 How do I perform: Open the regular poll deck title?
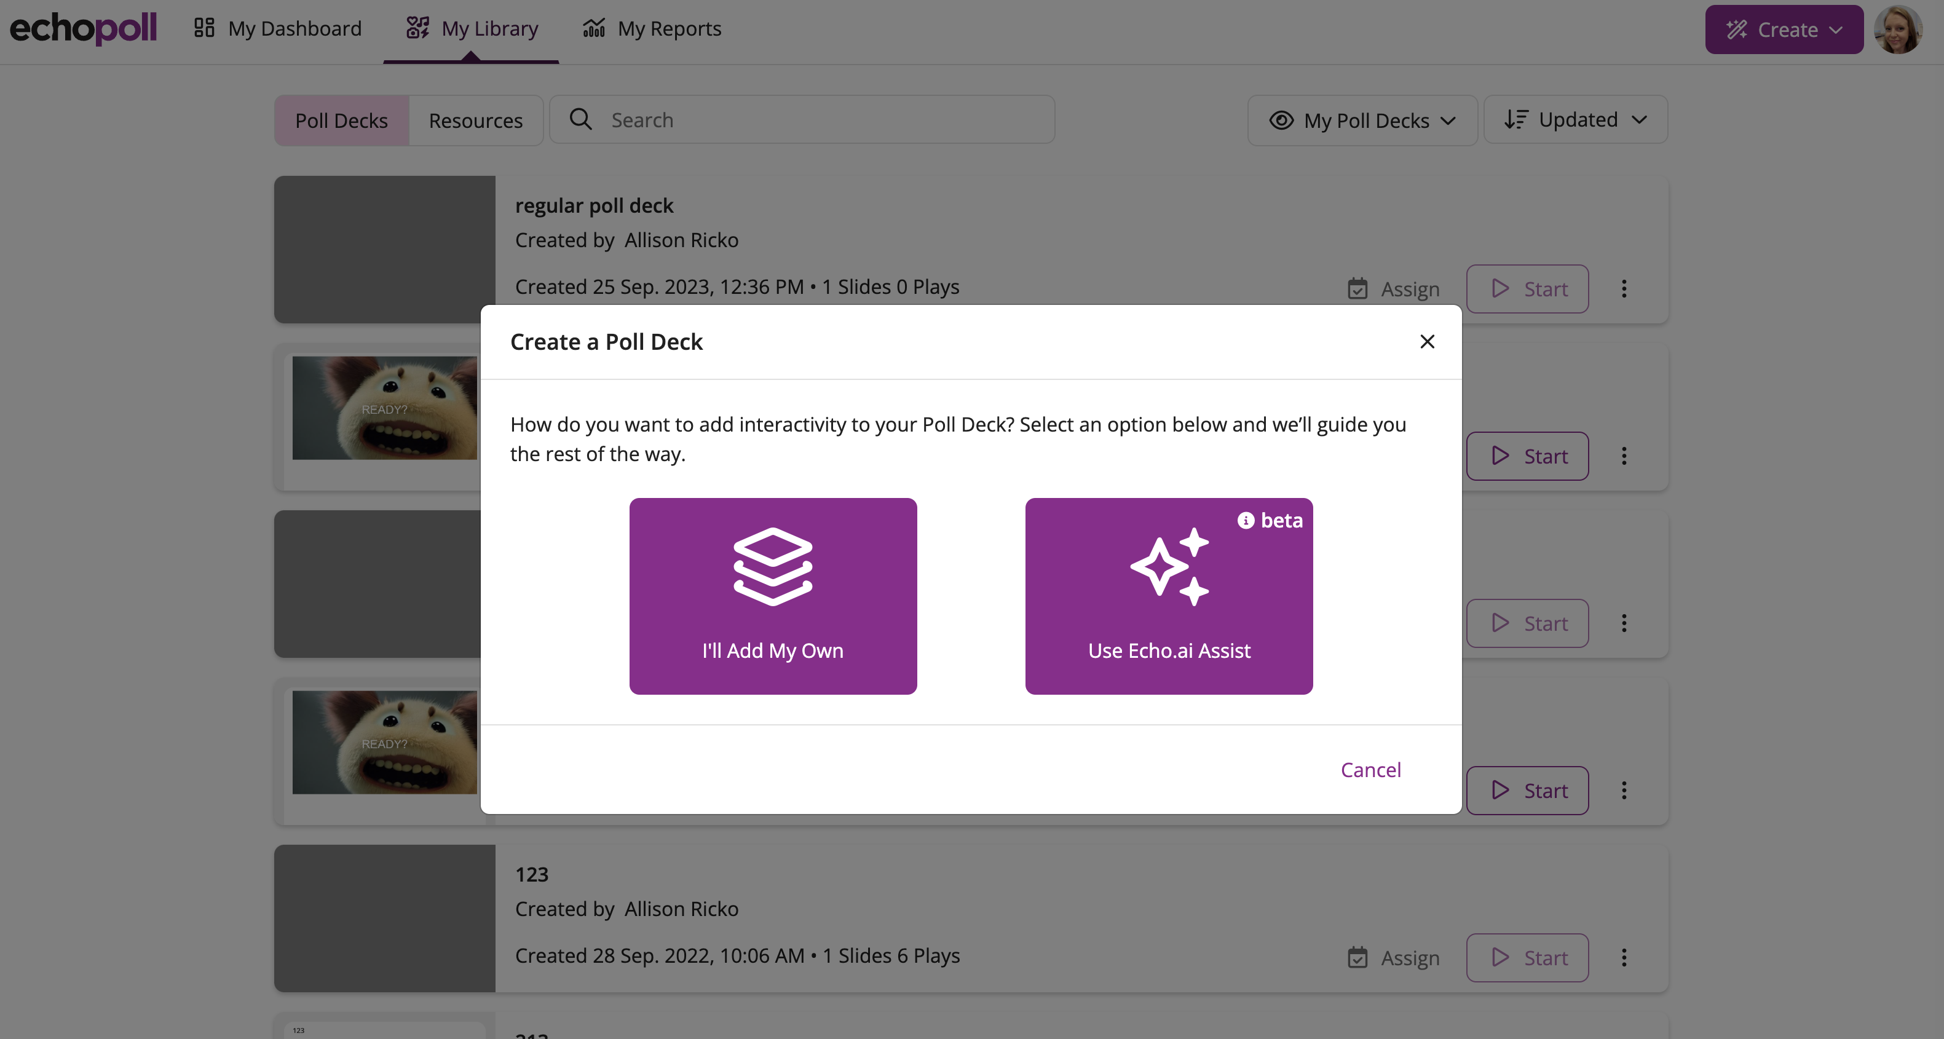pos(594,205)
